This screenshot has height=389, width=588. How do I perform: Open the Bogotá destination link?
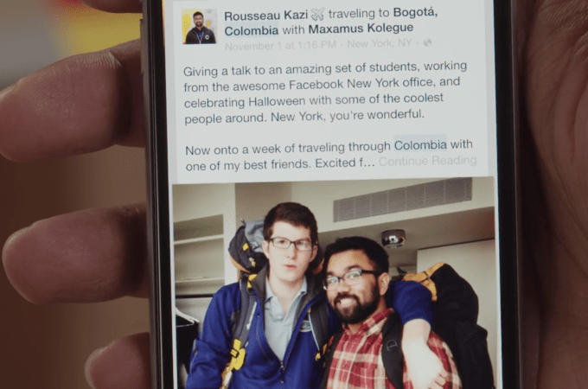pos(416,12)
